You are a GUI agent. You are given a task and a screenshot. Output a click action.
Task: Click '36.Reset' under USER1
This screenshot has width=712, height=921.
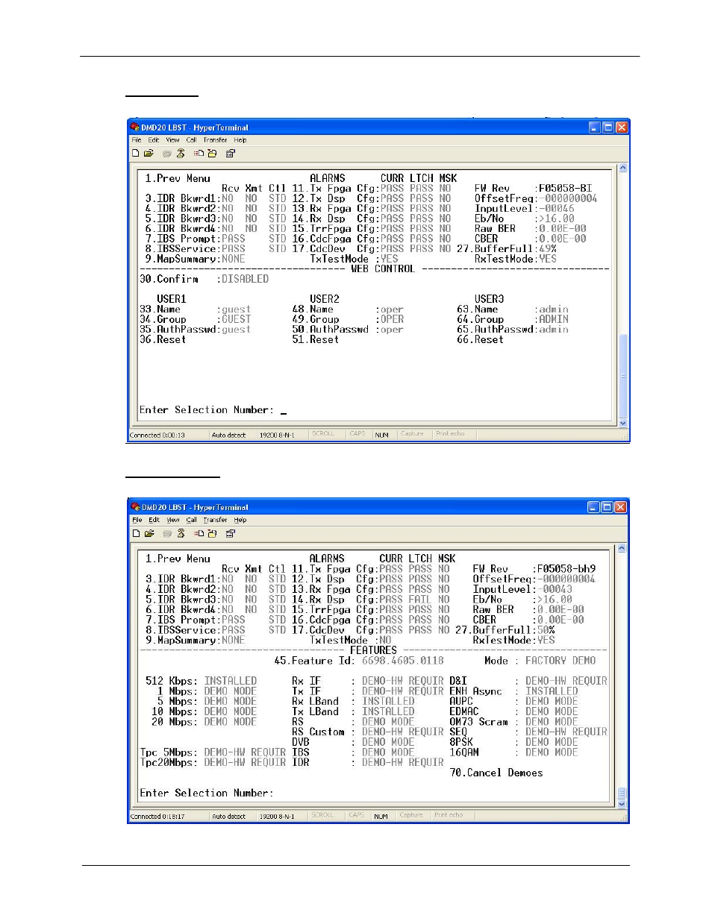tap(163, 339)
